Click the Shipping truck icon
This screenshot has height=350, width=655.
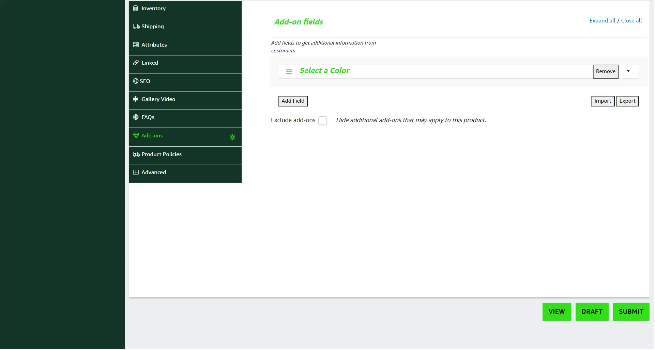pyautogui.click(x=136, y=27)
